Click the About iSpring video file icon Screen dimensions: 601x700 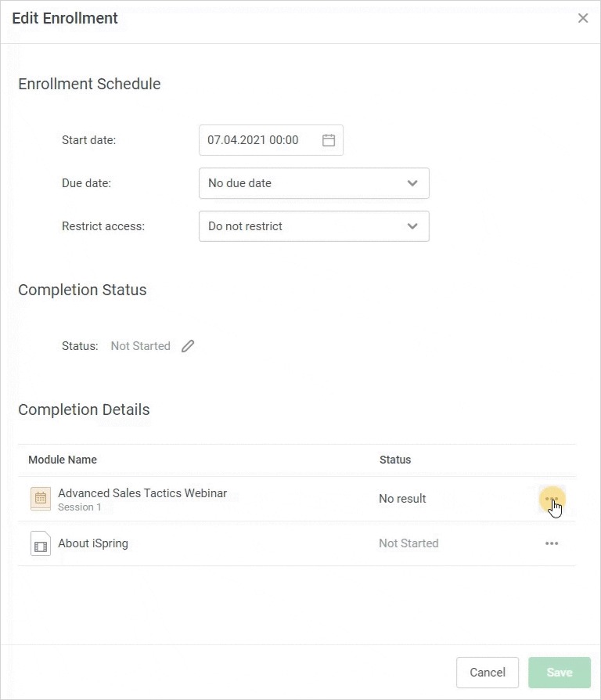41,543
